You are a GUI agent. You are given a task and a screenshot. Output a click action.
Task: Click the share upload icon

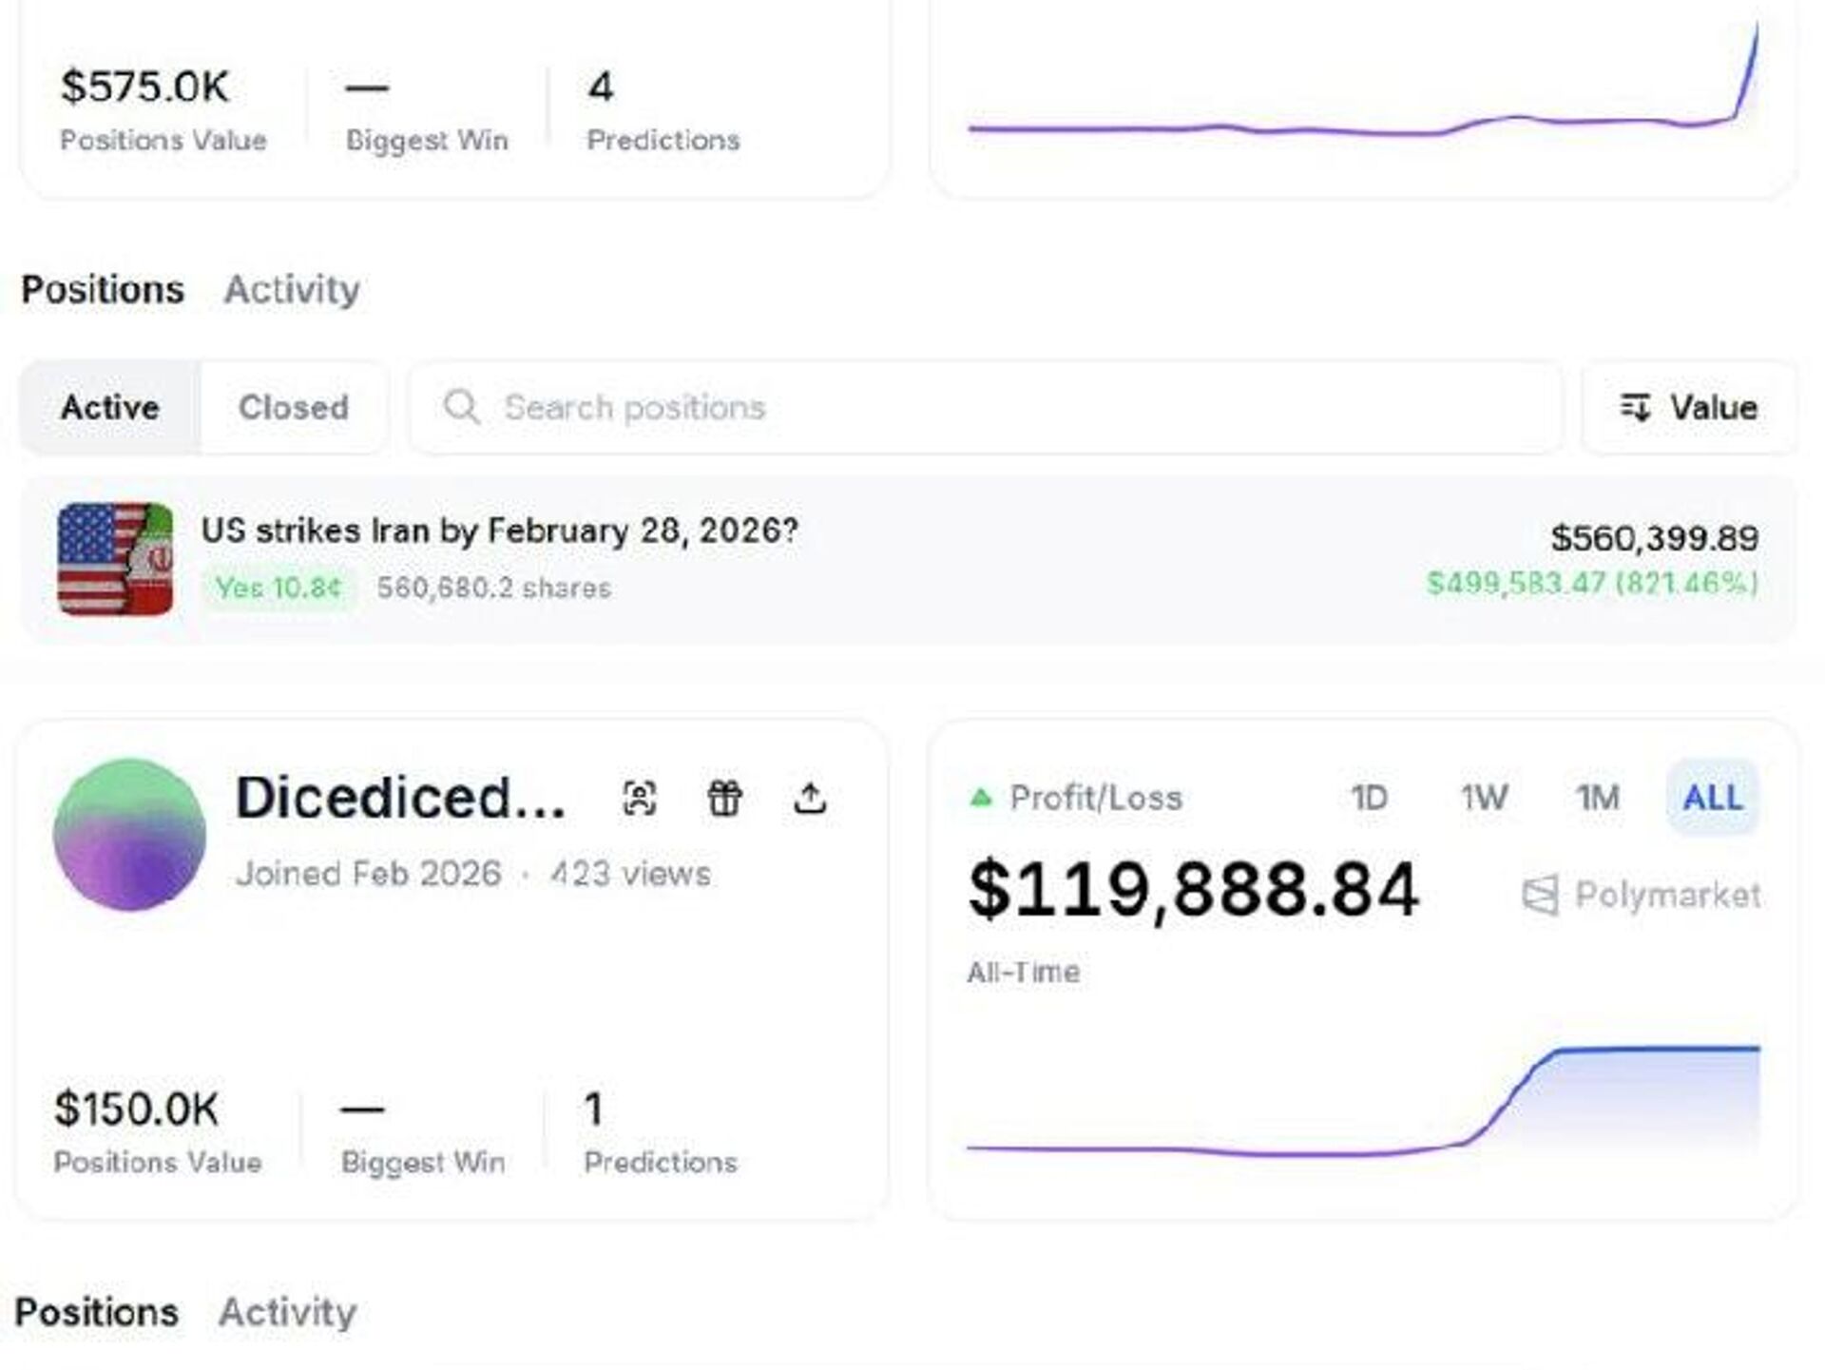pos(810,798)
